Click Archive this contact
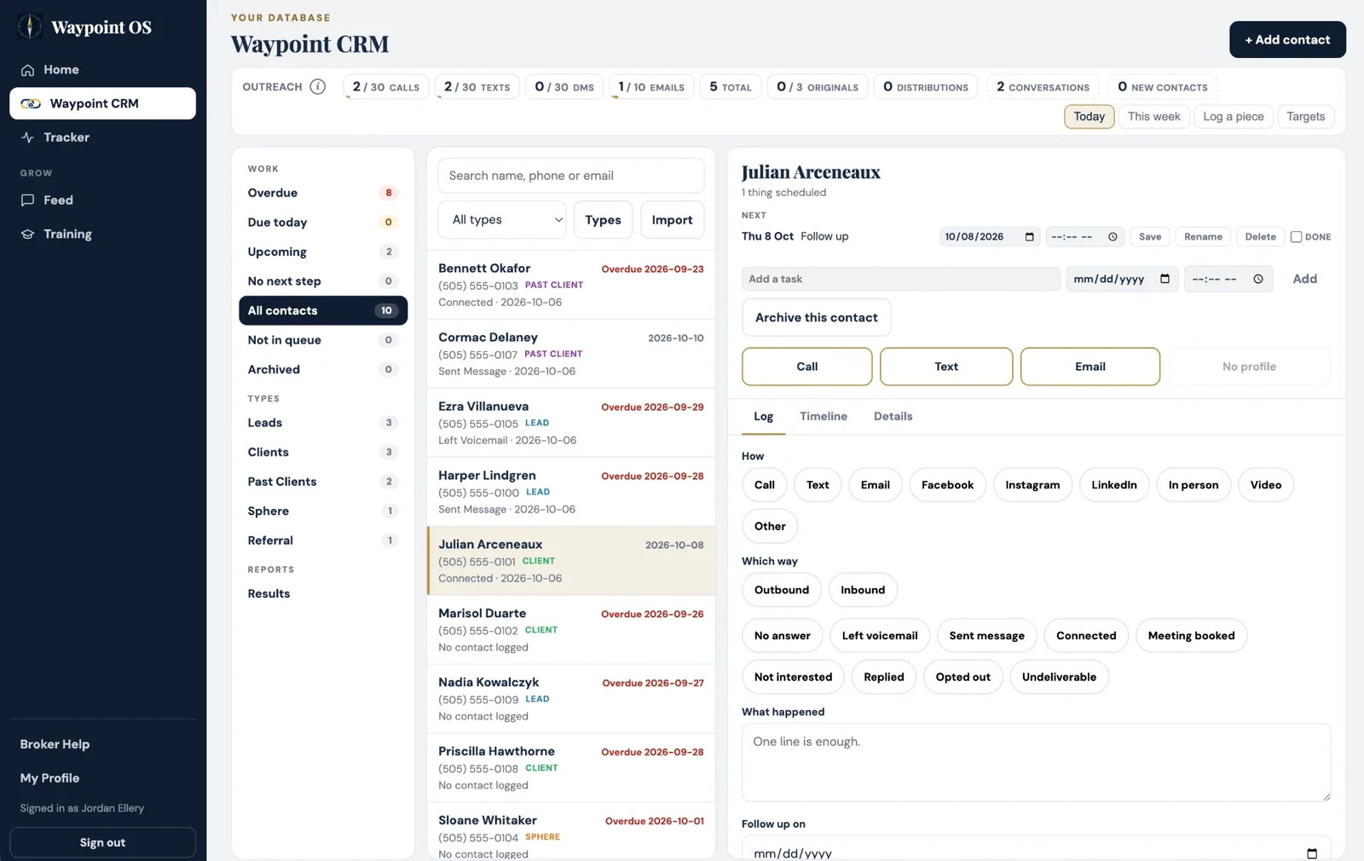 click(x=817, y=317)
